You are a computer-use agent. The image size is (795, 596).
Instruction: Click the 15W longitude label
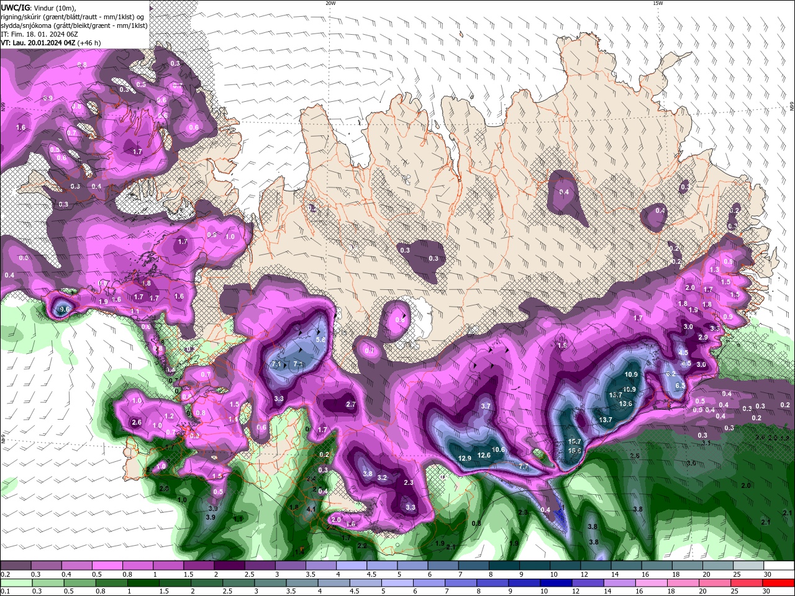(x=658, y=3)
